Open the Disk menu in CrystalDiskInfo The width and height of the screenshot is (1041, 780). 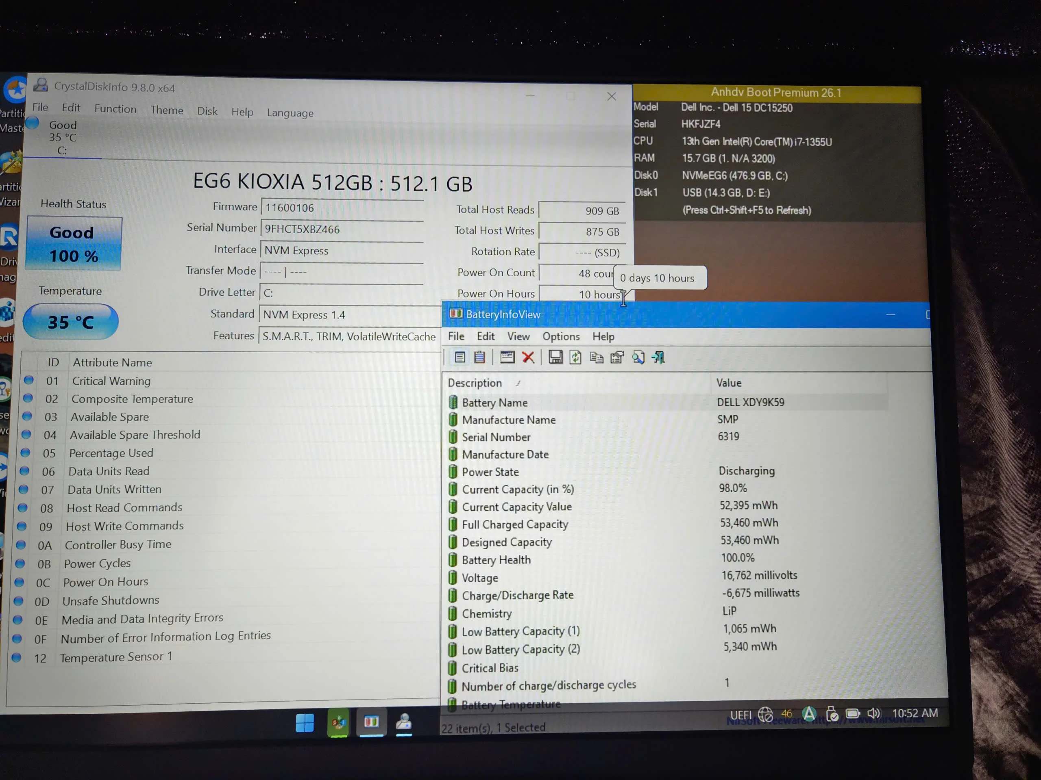pos(207,111)
